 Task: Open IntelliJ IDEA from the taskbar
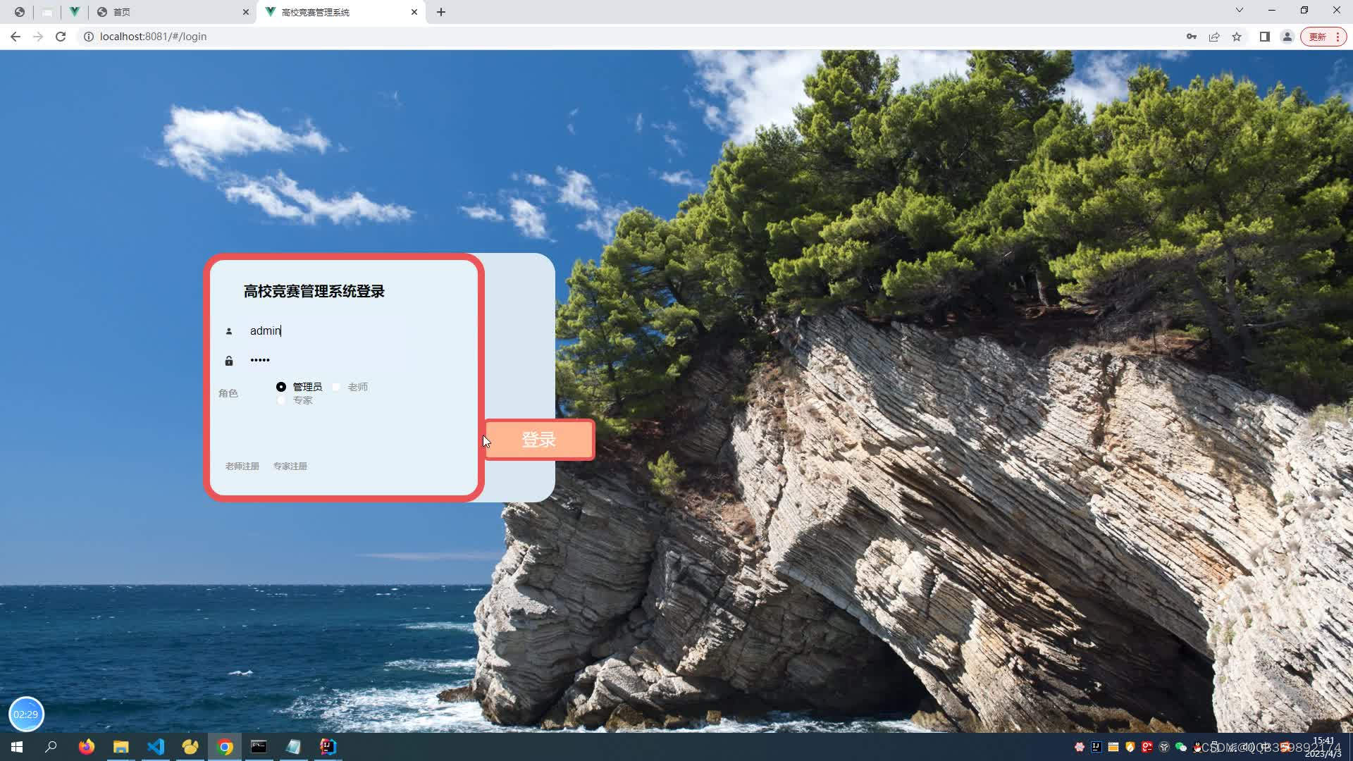tap(328, 747)
